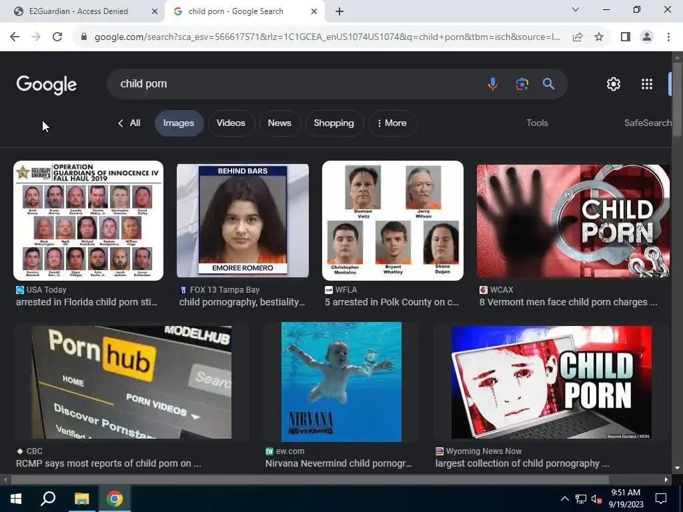
Task: Open Chrome's side panel
Action: [626, 37]
